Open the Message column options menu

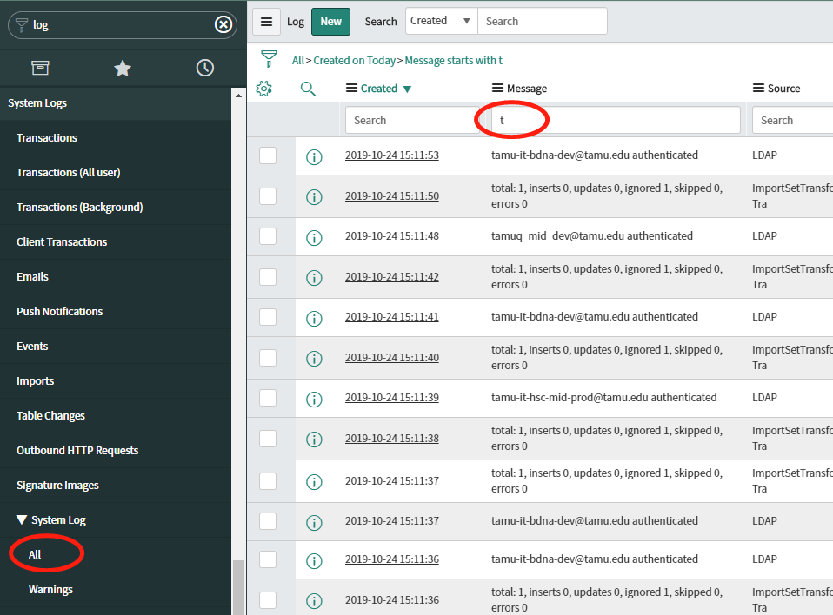[x=497, y=89]
